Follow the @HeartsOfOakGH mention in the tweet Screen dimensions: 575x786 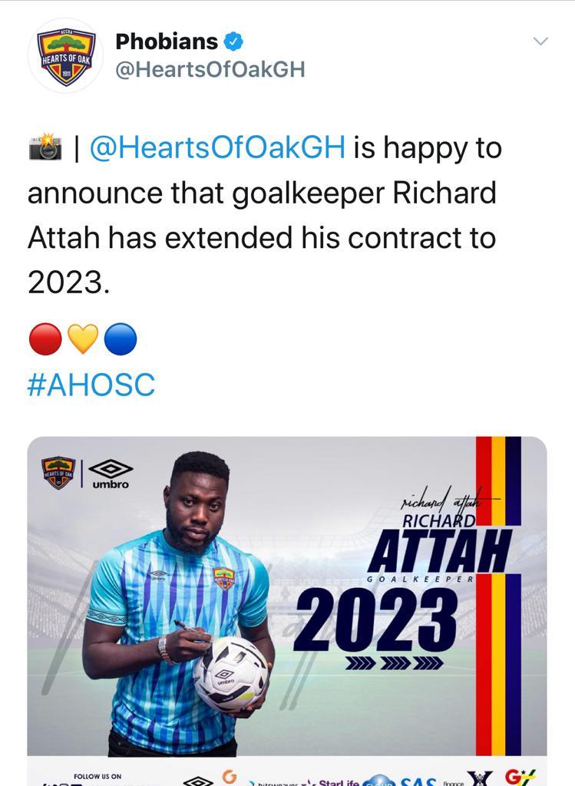(217, 148)
